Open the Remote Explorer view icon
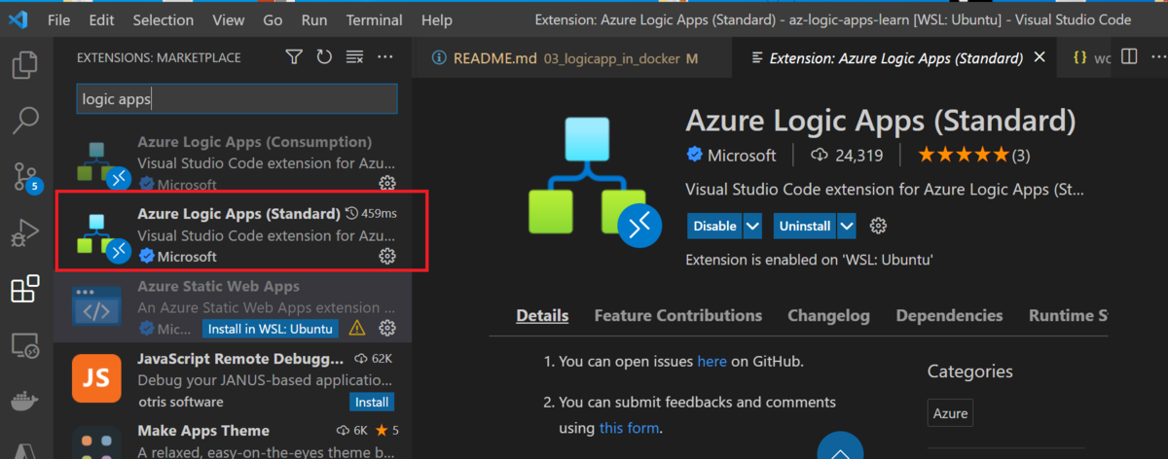The width and height of the screenshot is (1168, 459). click(24, 345)
